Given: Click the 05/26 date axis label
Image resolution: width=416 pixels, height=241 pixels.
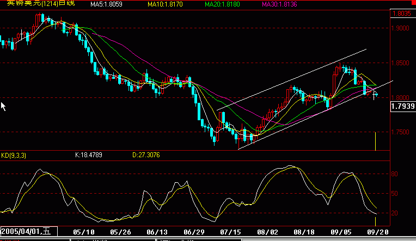Looking at the screenshot, I should (120, 232).
